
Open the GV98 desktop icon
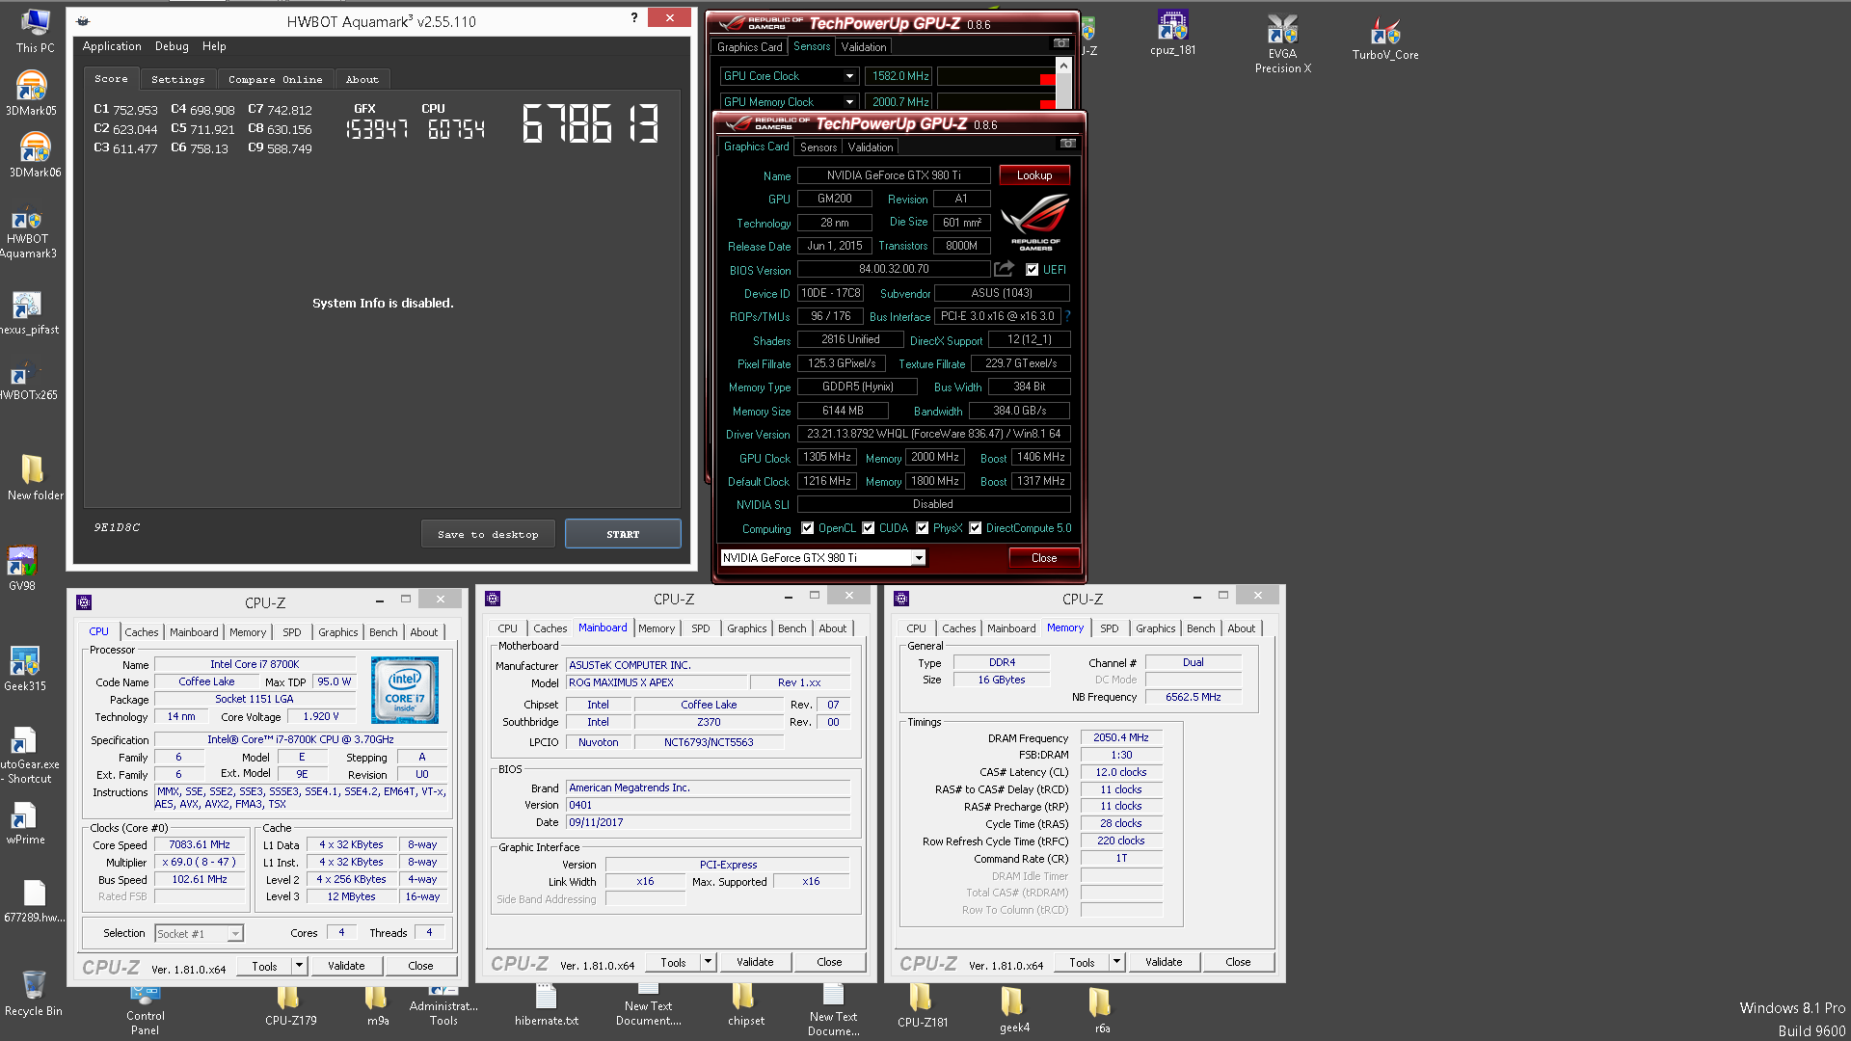[x=22, y=569]
